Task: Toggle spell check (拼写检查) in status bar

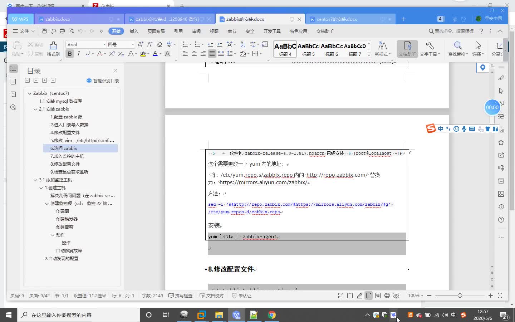Action: tap(181, 296)
